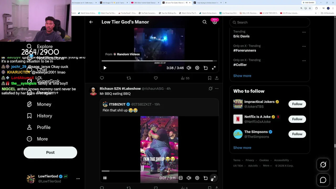Open more options for #Collier trend
336x189 pixels.
point(304,60)
